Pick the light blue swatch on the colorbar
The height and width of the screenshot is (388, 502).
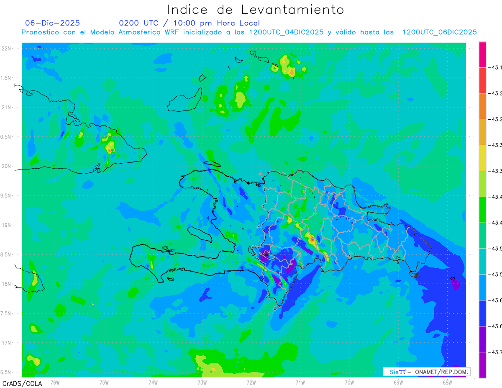[482, 287]
